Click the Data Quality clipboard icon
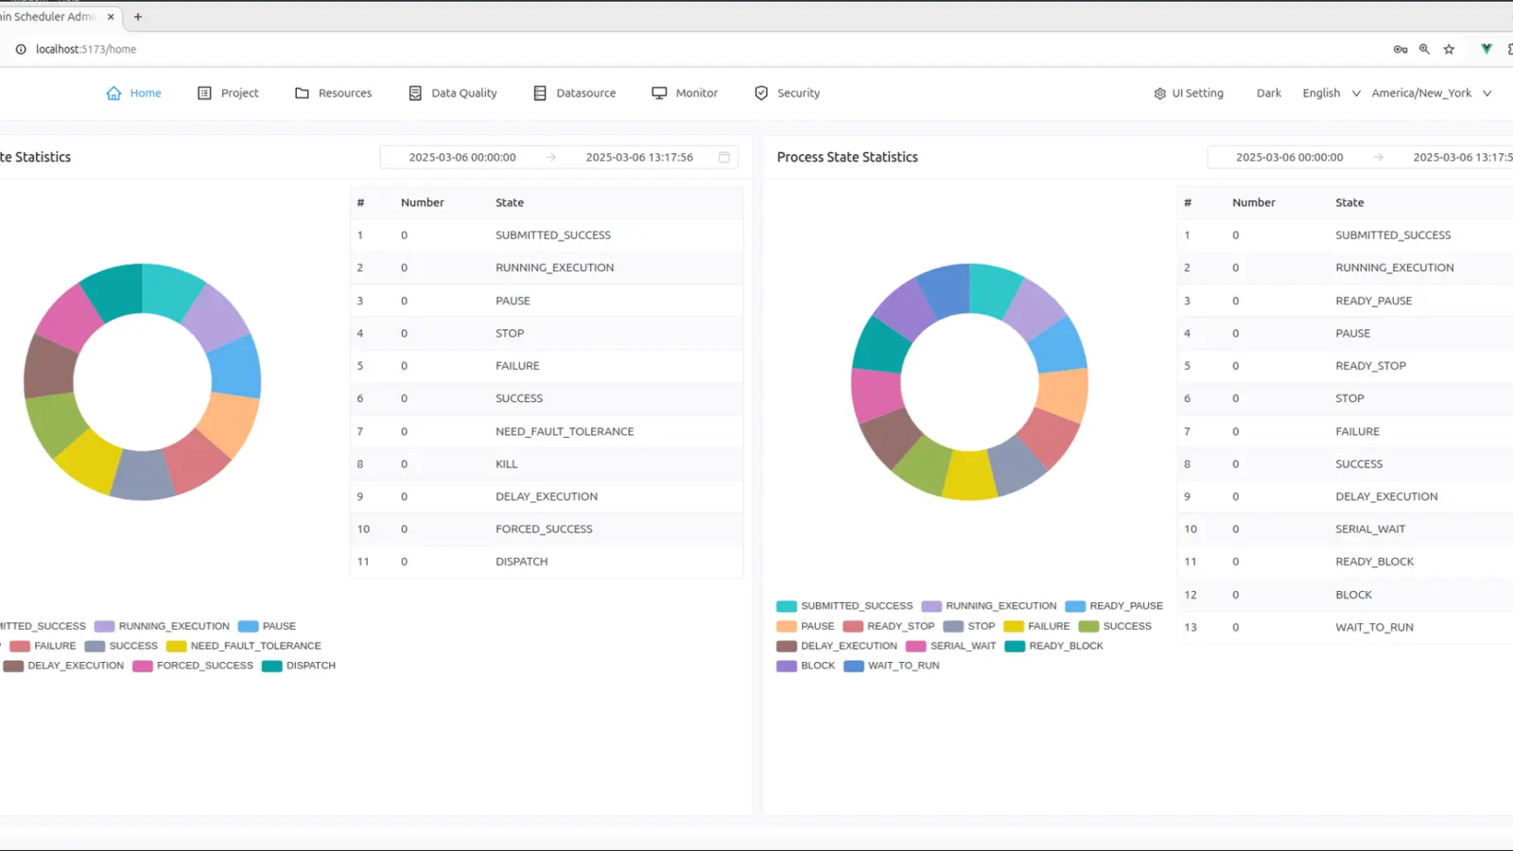Image resolution: width=1513 pixels, height=851 pixels. tap(415, 93)
